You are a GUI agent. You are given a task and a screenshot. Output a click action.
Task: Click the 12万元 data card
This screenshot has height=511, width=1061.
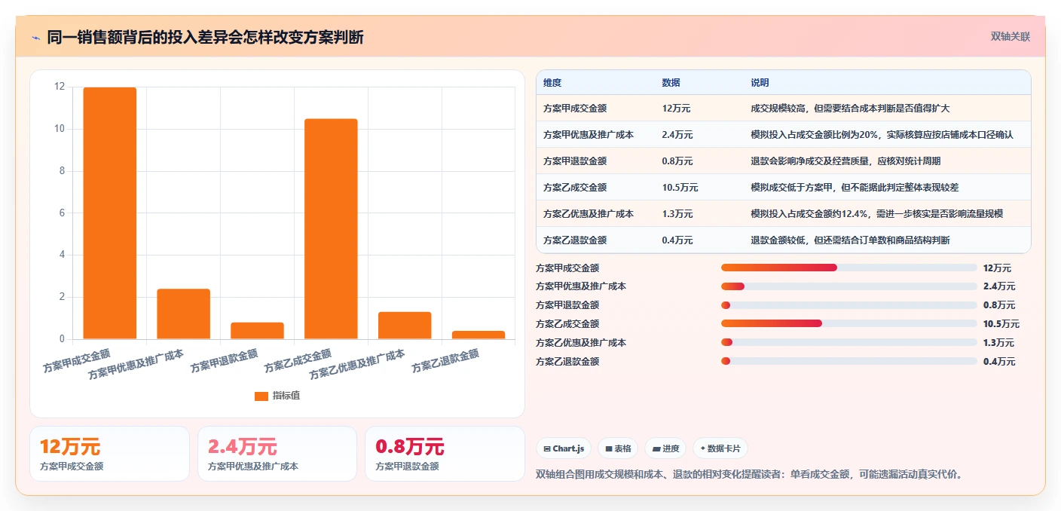click(x=110, y=454)
